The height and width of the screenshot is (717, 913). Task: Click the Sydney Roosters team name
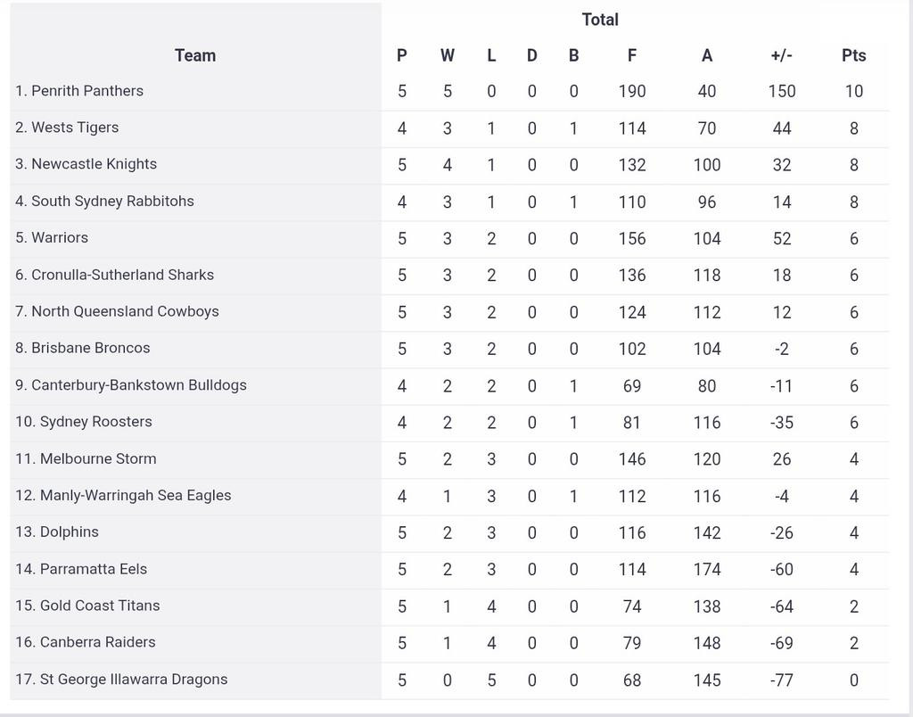[84, 422]
